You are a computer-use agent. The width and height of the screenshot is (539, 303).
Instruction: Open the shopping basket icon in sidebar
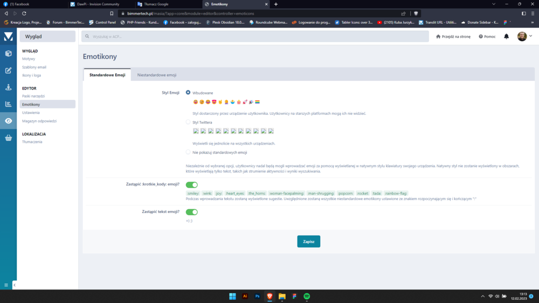8,137
